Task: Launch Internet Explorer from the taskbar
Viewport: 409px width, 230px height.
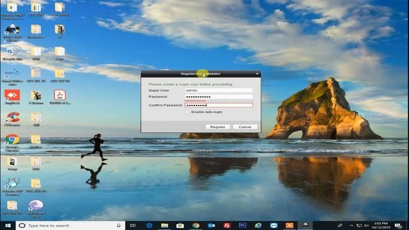Action: [x=258, y=226]
